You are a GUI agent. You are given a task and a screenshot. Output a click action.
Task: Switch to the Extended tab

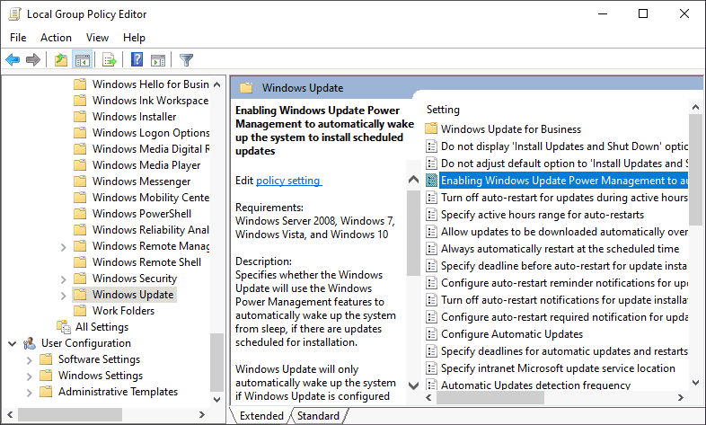pos(261,415)
